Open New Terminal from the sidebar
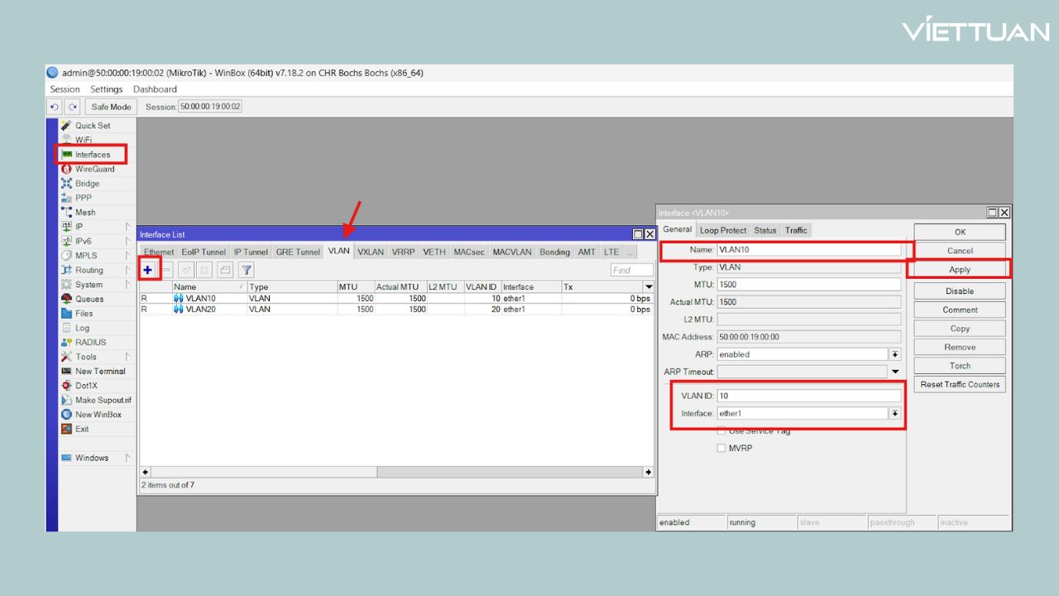The width and height of the screenshot is (1059, 596). (100, 372)
